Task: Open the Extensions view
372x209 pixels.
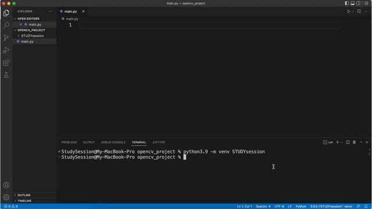Action: click(x=6, y=63)
